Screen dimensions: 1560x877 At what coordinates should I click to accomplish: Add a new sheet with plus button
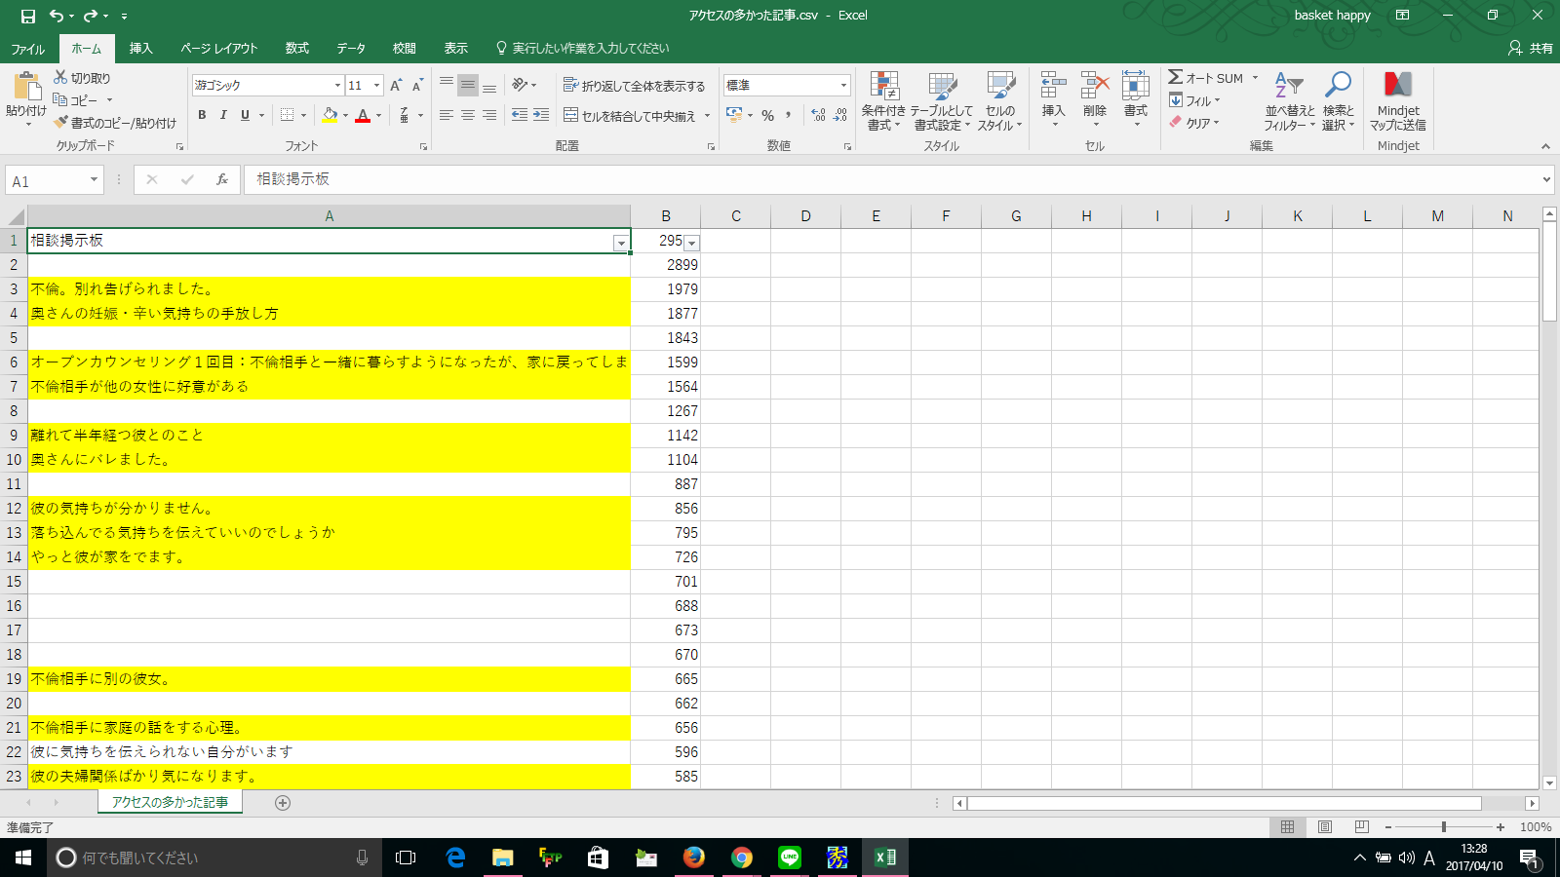(x=283, y=803)
